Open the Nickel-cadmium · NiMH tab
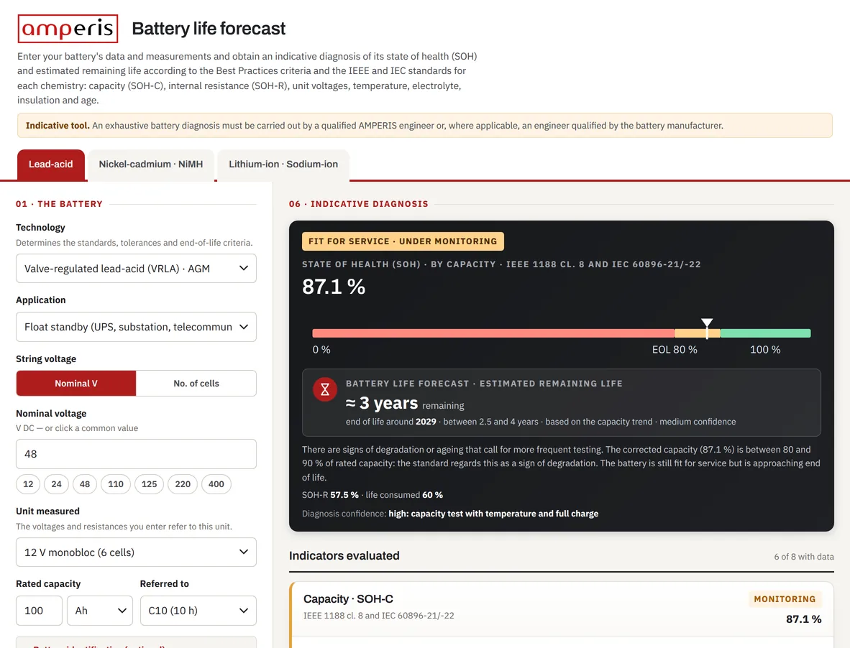Viewport: 850px width, 648px height. tap(151, 165)
